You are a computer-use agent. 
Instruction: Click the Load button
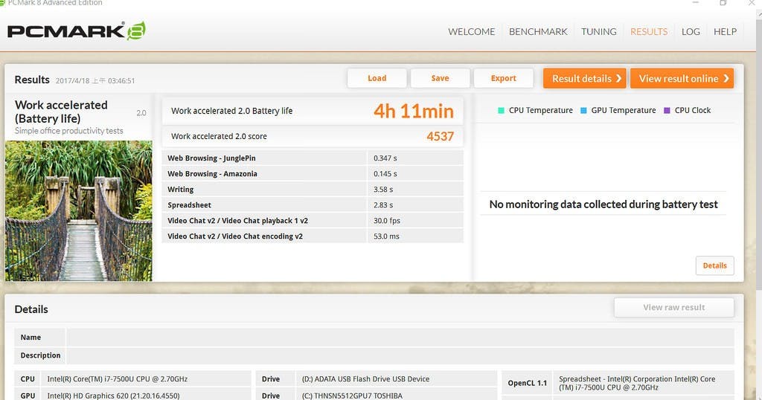tap(377, 78)
